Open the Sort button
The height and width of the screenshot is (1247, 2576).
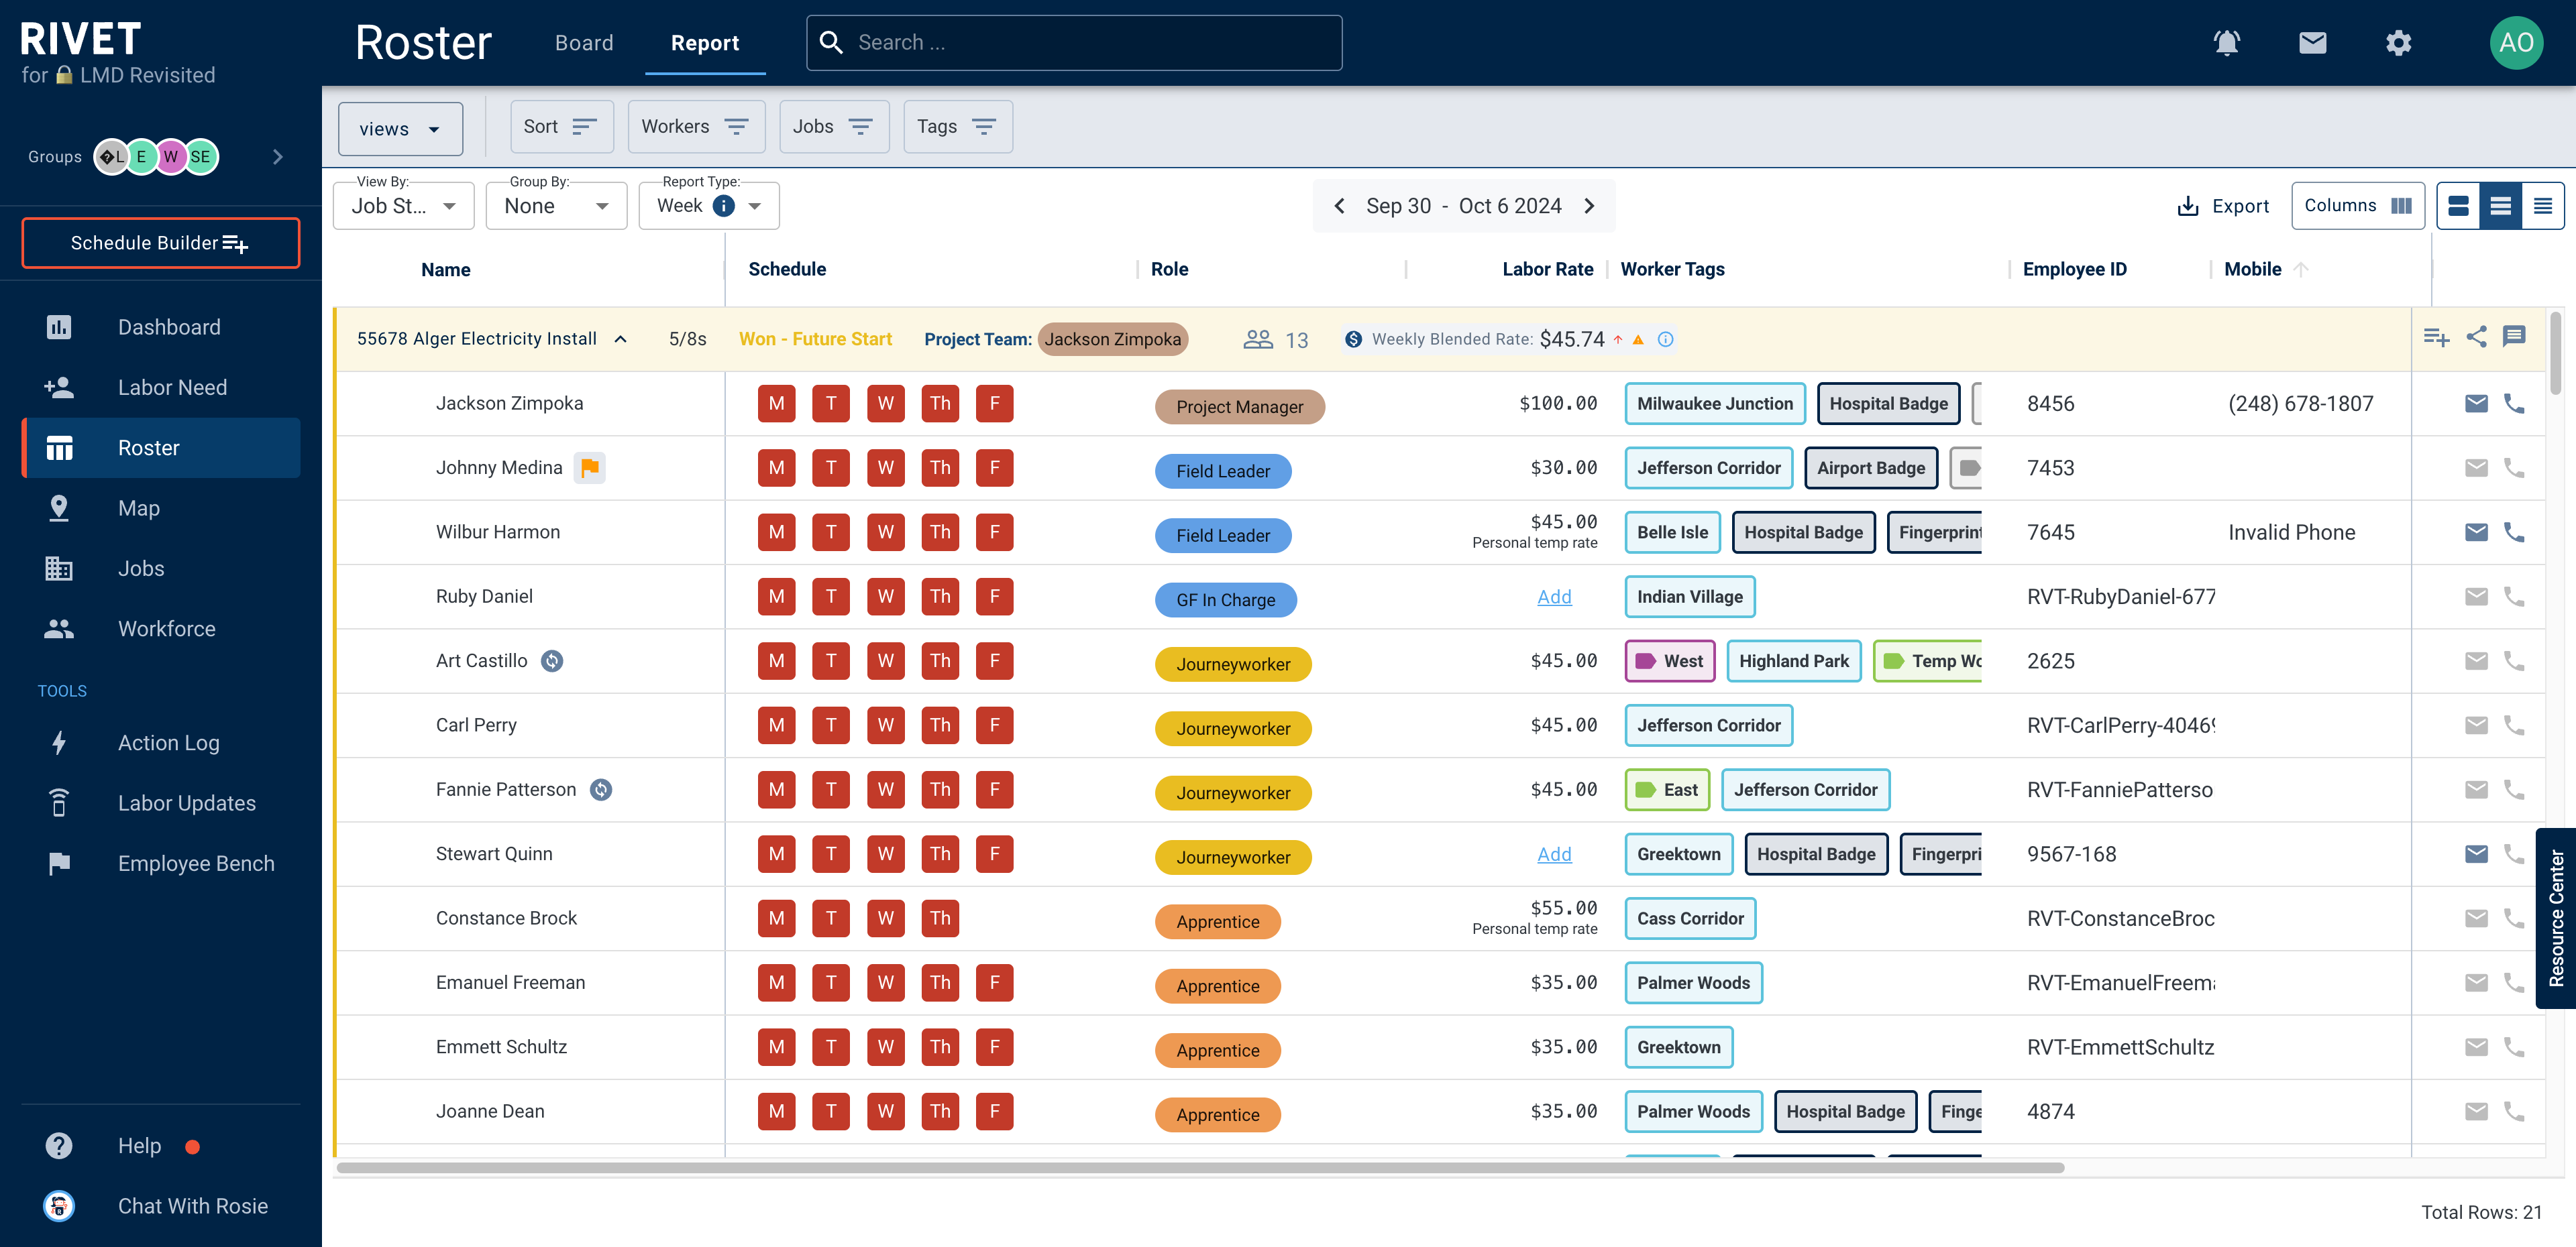pos(561,127)
